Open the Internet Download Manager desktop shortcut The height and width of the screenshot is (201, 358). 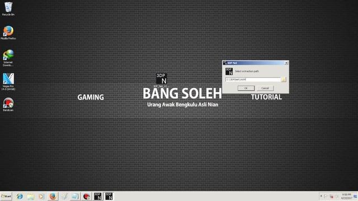click(x=8, y=58)
